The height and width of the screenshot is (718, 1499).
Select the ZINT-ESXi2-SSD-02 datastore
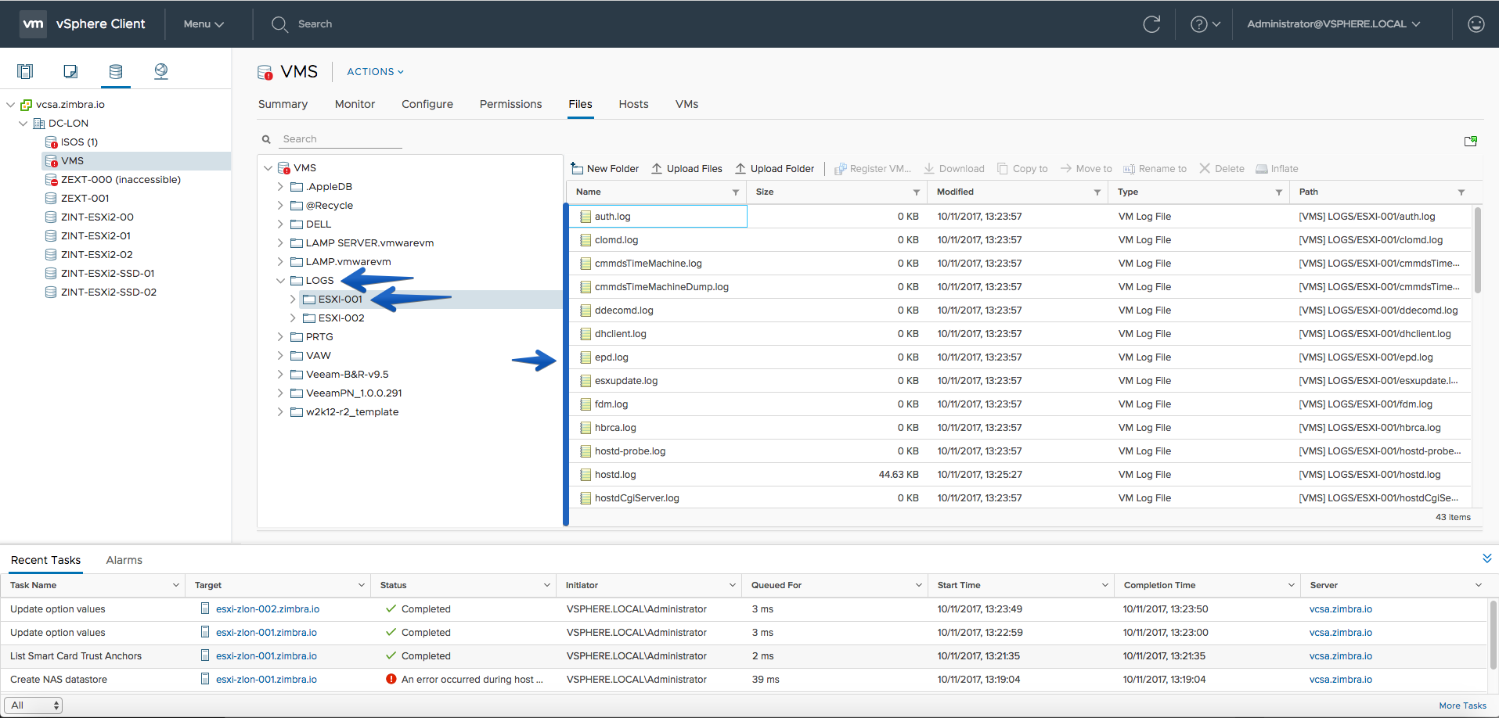[x=109, y=293]
